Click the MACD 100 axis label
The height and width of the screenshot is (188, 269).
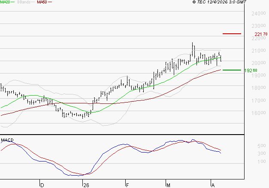262,162
